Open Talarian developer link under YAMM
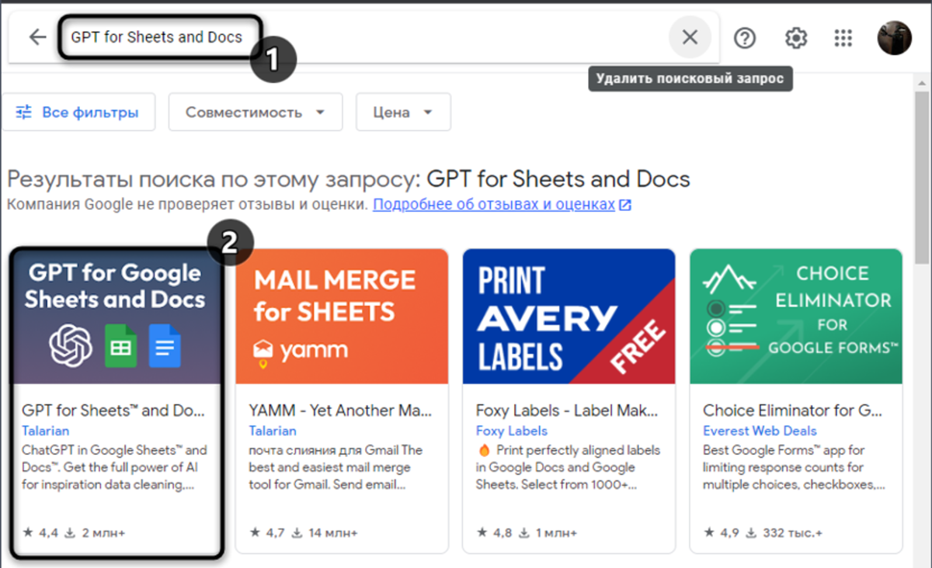The image size is (932, 568). coord(273,431)
